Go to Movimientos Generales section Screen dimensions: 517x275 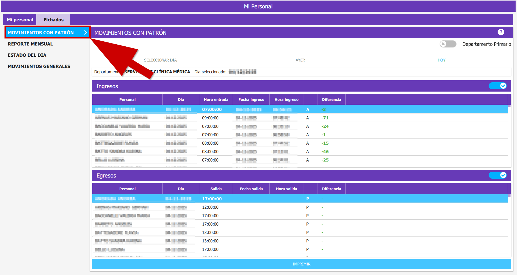[39, 66]
